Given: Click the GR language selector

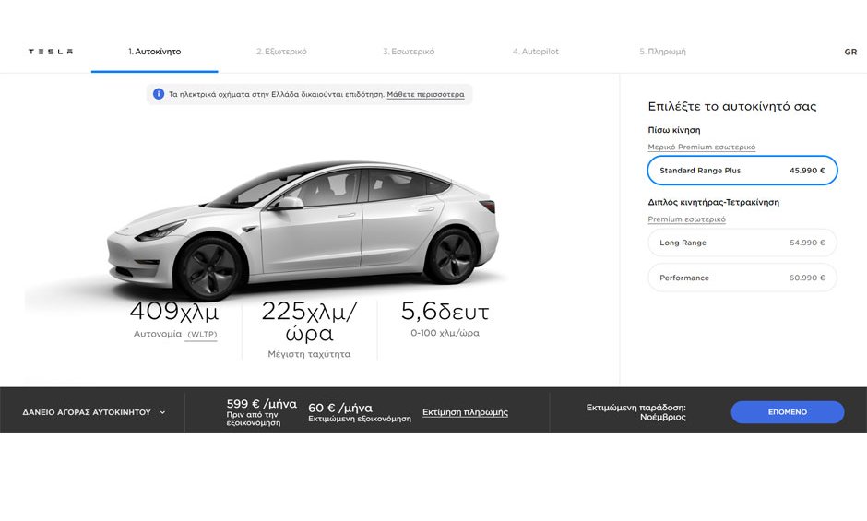Looking at the screenshot, I should point(850,52).
